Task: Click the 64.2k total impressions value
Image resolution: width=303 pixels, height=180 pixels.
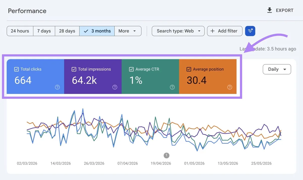Action: coord(84,80)
